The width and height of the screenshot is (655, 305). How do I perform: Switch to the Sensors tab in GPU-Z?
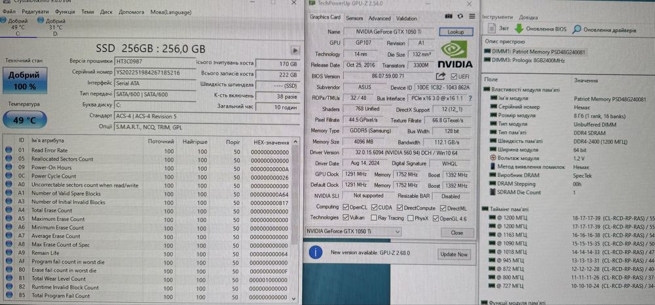[x=354, y=18]
